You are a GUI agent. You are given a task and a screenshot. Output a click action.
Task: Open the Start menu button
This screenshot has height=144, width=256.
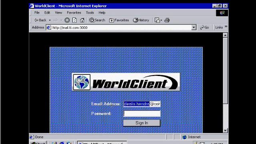38,143
